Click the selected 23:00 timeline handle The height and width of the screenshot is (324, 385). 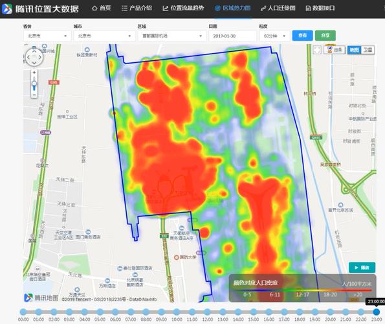[376, 312]
